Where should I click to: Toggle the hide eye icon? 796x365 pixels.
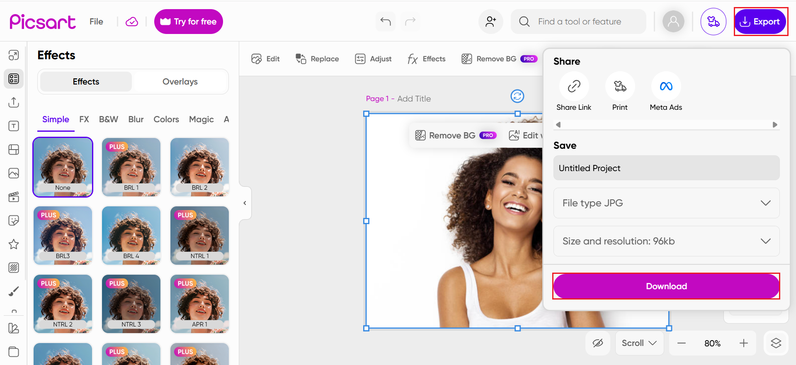pyautogui.click(x=597, y=343)
